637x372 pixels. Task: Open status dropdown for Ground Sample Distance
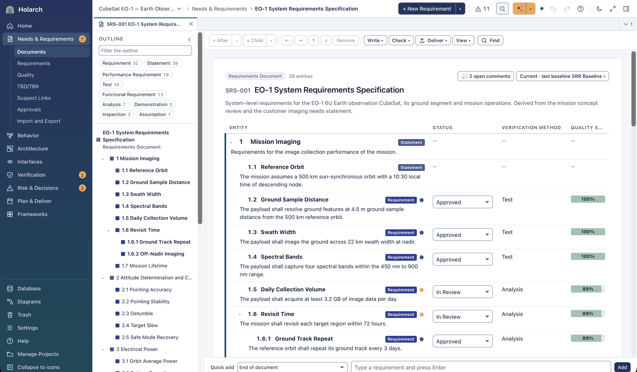[x=463, y=202]
